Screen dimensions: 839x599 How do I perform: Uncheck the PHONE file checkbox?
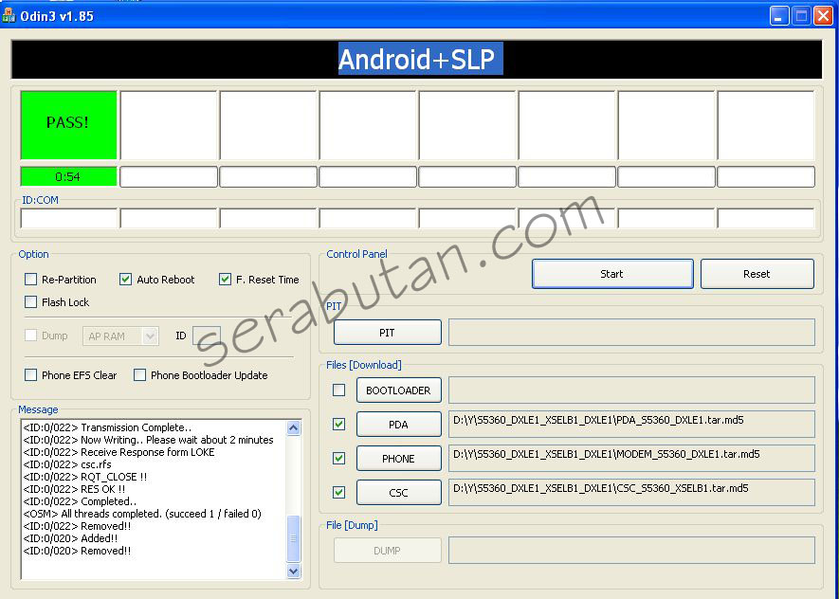click(x=338, y=459)
